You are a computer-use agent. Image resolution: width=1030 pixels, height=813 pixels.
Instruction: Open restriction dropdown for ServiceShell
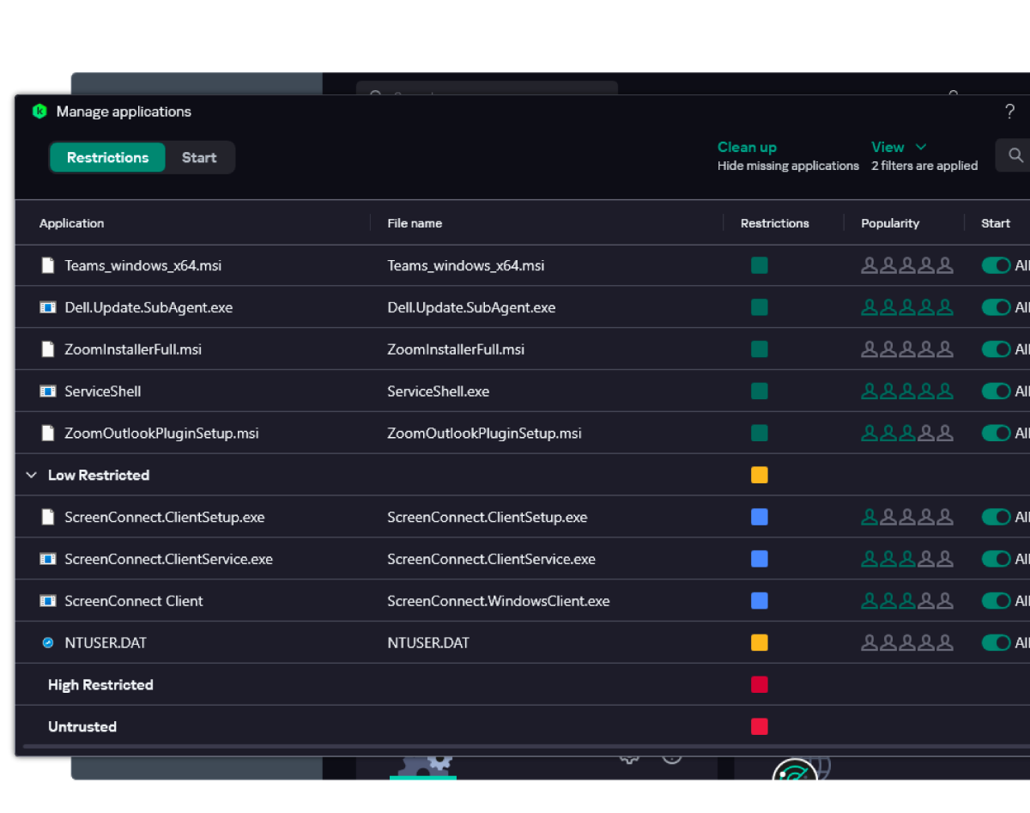(x=760, y=391)
